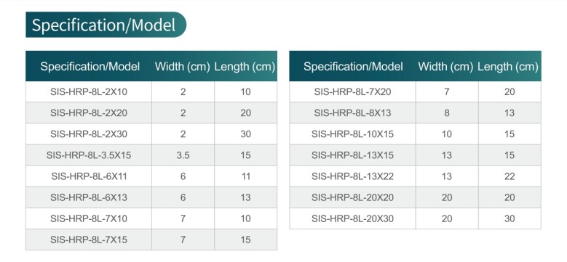Click the SIS-HRP-8L-13X15 row label
Screen dimensions: 567x262
[x=352, y=155]
